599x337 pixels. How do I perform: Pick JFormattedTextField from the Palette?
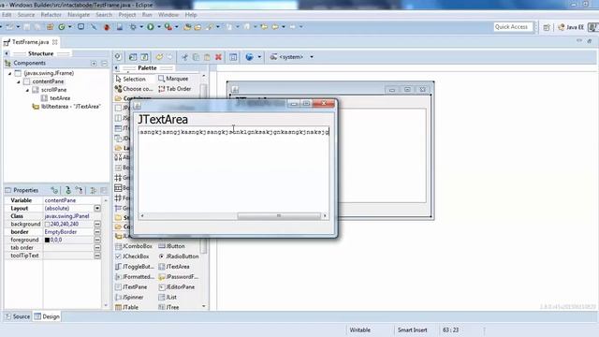point(135,277)
